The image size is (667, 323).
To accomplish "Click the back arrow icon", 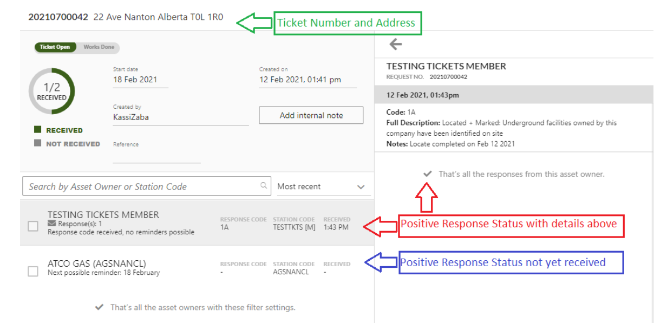I will (395, 44).
